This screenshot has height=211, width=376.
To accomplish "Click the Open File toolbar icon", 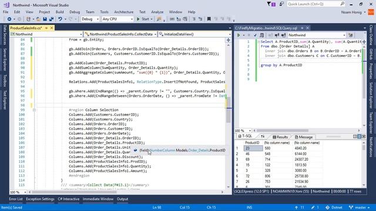I will pos(38,19).
